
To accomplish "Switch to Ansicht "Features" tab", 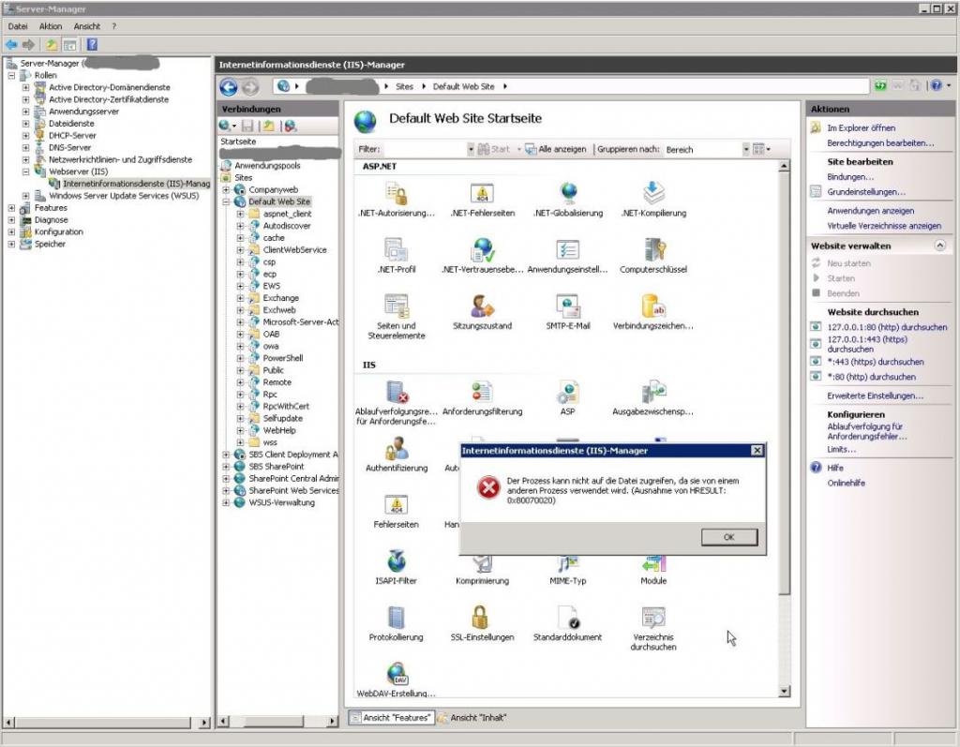I will pyautogui.click(x=391, y=718).
